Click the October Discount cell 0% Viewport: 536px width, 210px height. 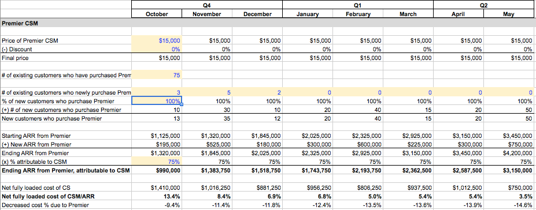157,49
